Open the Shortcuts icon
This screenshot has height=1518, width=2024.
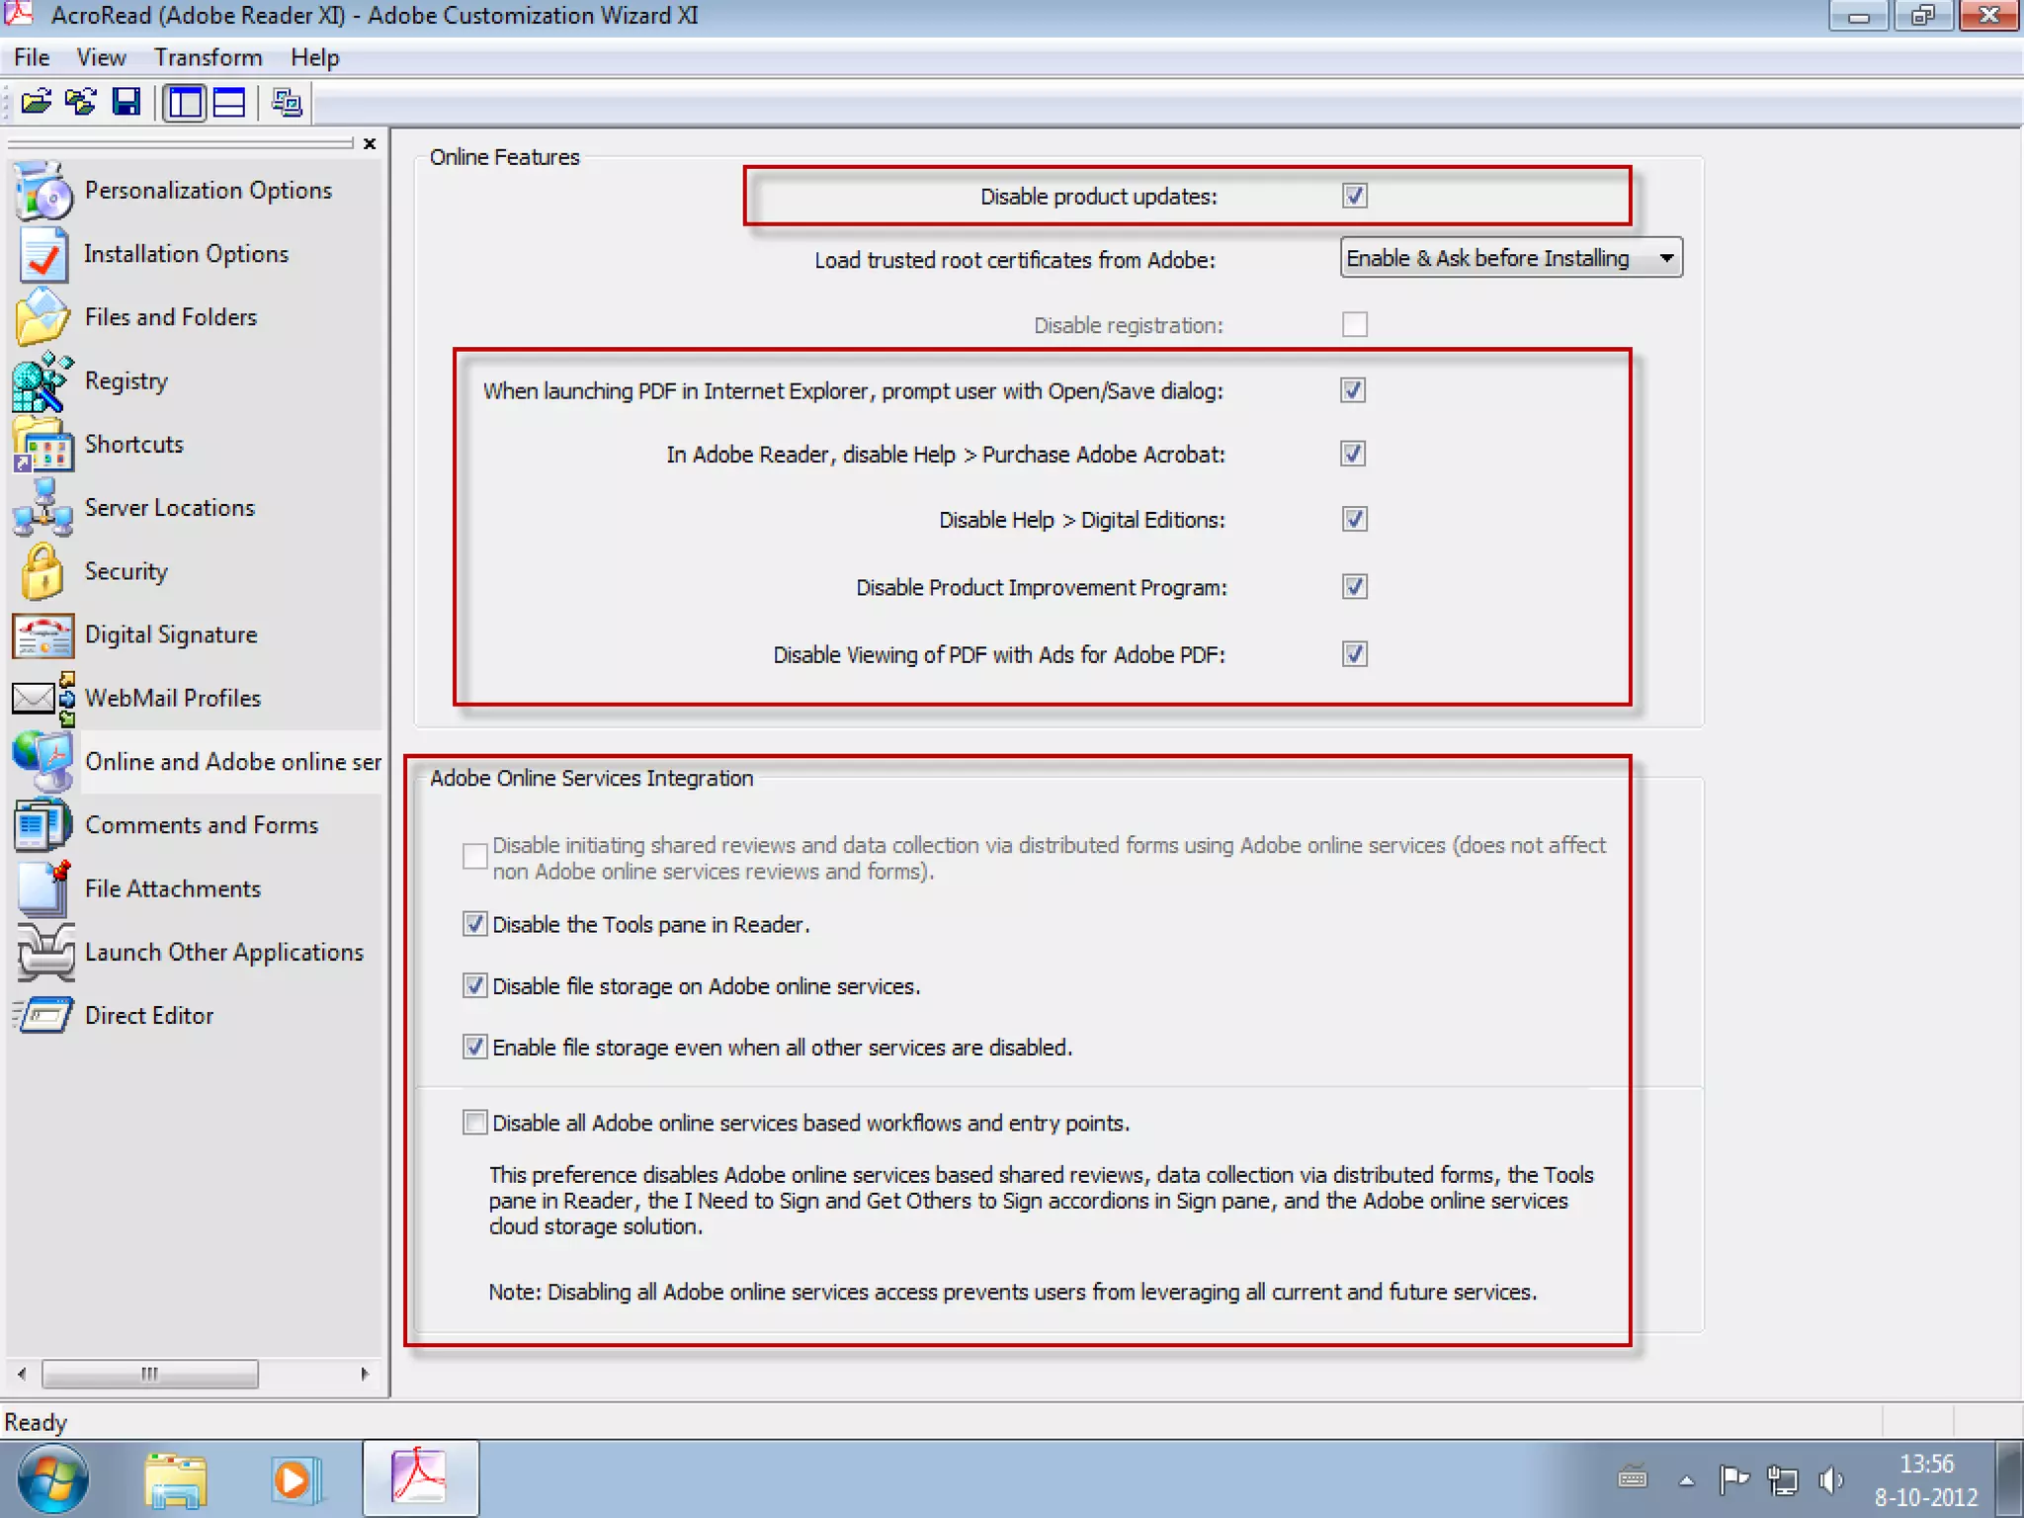click(43, 445)
